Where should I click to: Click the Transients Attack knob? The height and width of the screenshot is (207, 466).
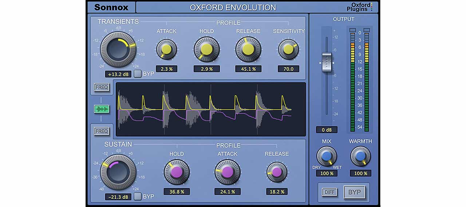[x=166, y=49]
